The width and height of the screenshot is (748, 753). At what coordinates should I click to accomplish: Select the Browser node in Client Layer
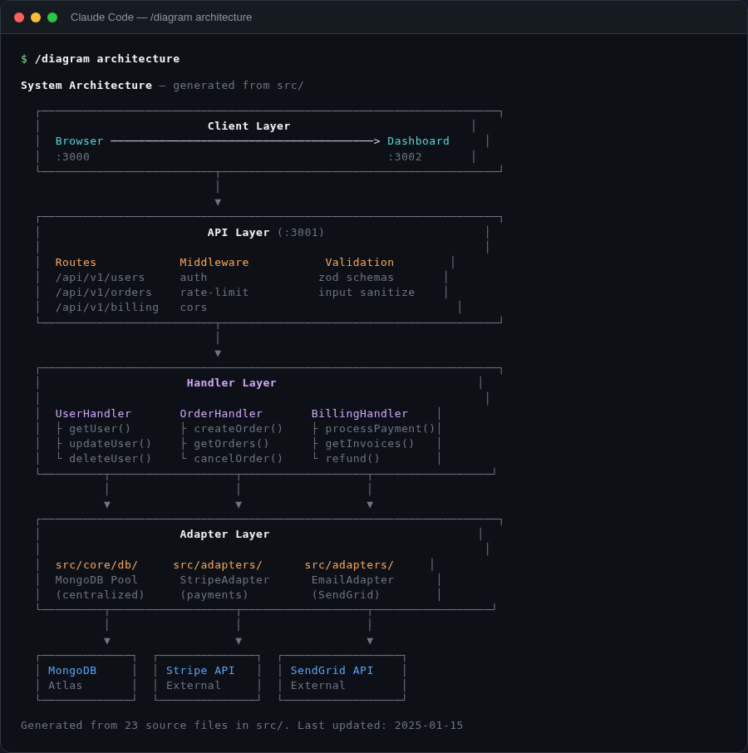tap(79, 140)
